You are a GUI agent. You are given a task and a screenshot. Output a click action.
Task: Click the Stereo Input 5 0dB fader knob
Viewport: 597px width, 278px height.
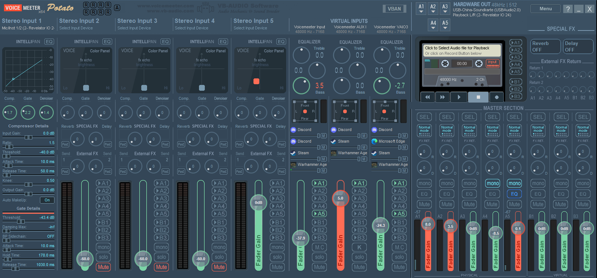258,203
